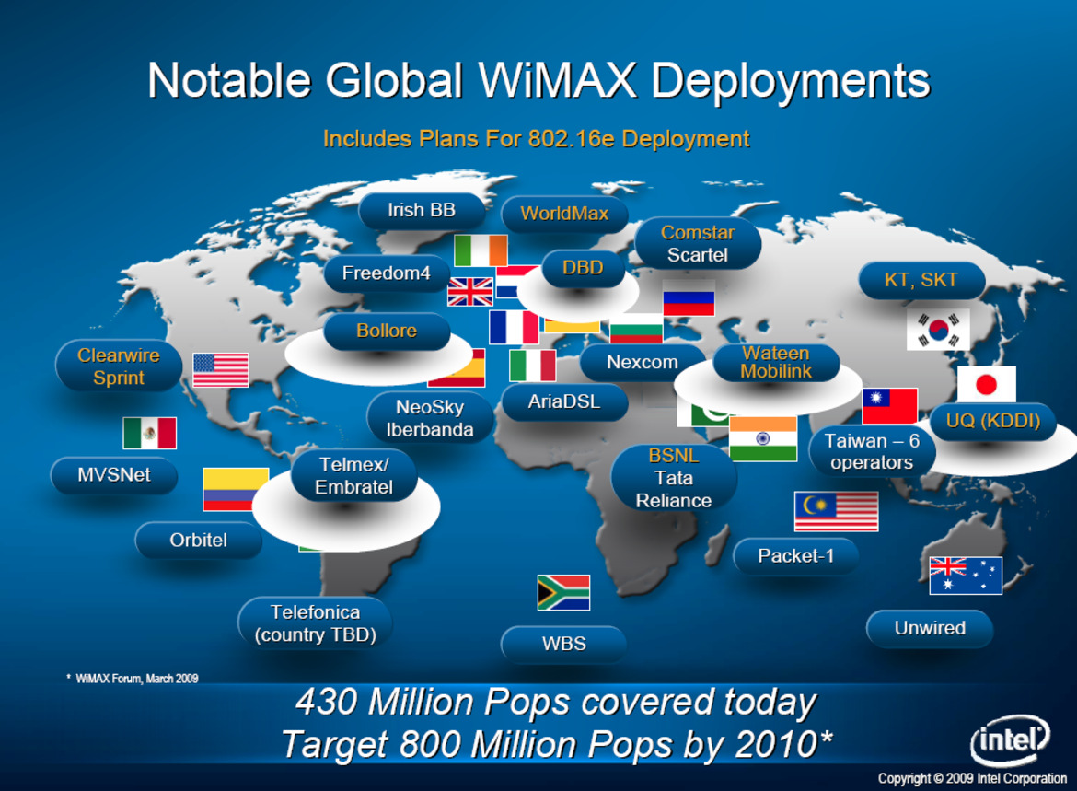Click the Russia flag
The image size is (1077, 791).
pos(689,298)
